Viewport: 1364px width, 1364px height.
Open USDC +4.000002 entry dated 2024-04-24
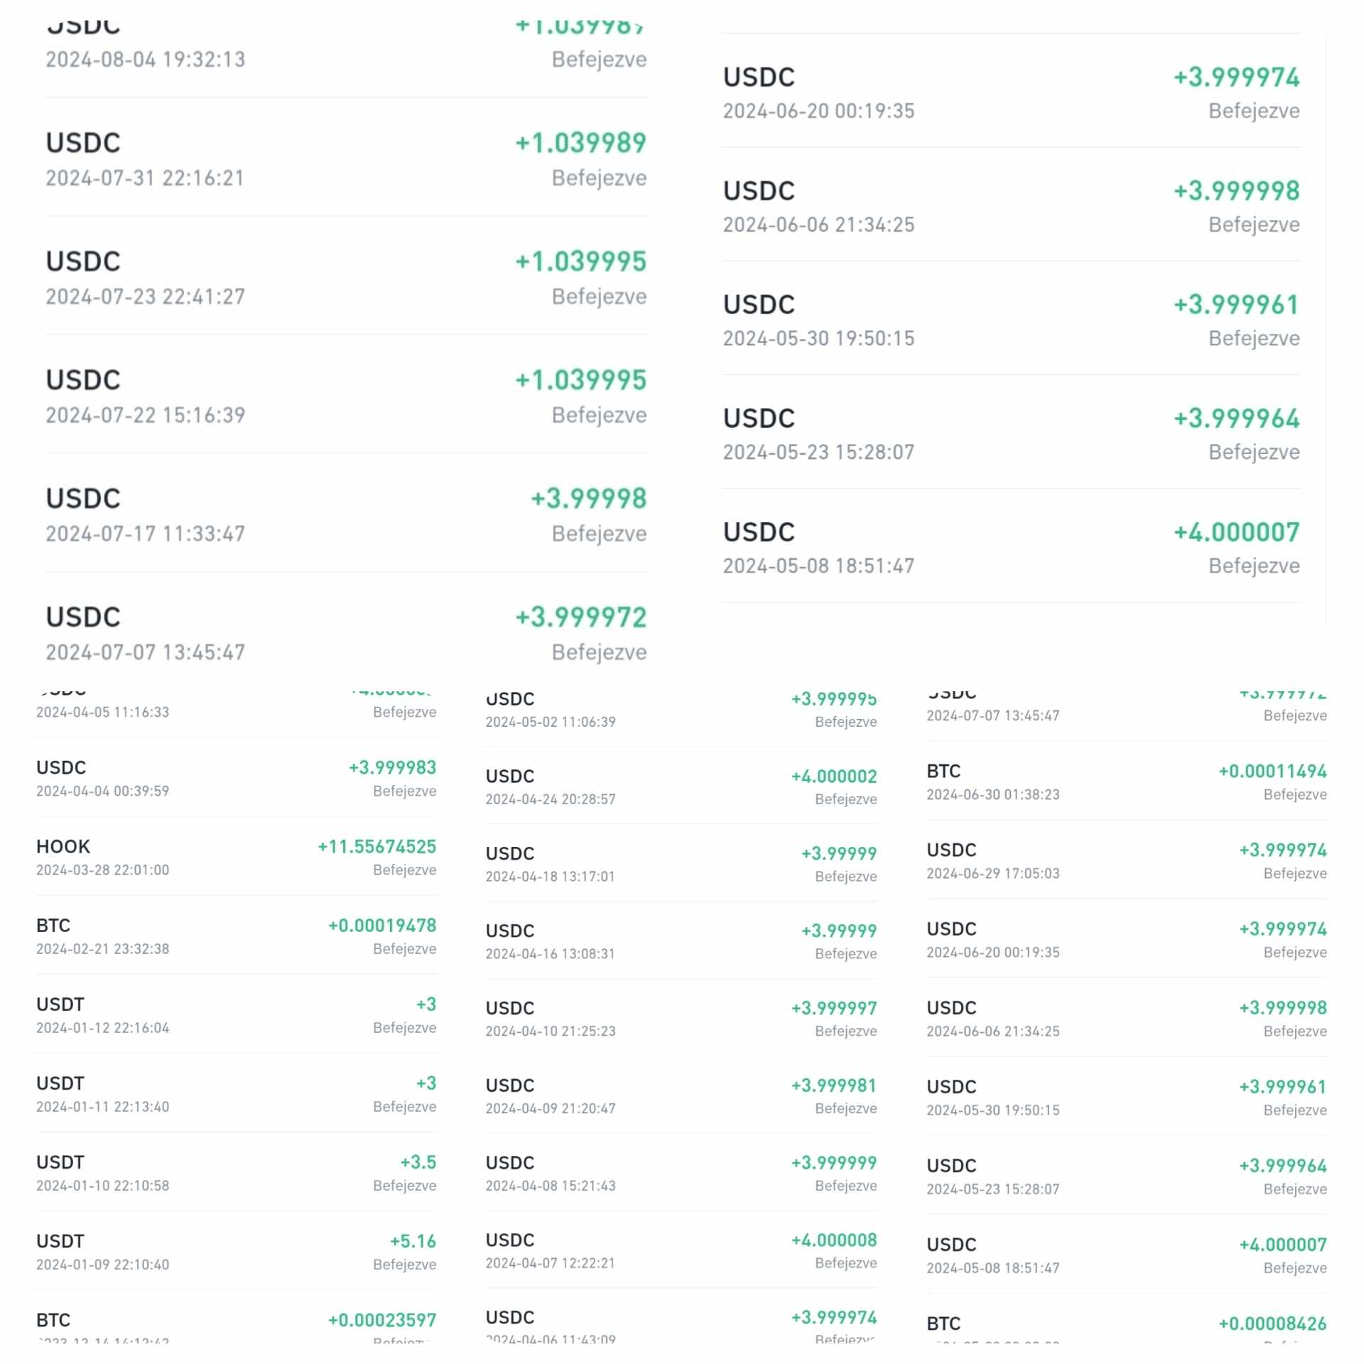click(681, 786)
